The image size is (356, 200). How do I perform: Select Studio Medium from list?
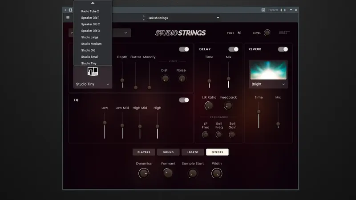(x=93, y=44)
